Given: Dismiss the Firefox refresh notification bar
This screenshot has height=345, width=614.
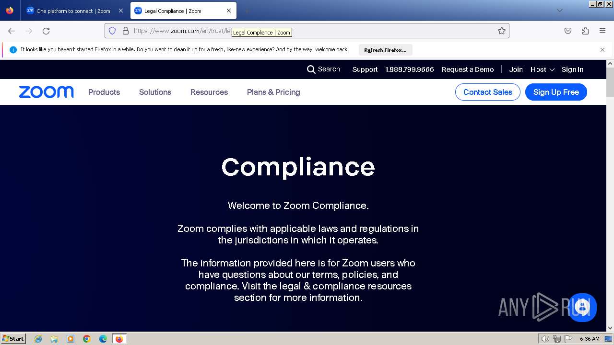Looking at the screenshot, I should 602,50.
